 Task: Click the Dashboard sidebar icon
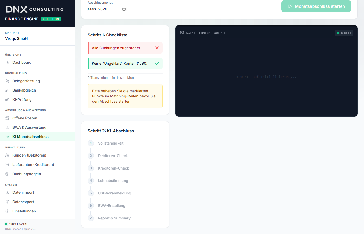coord(7,63)
